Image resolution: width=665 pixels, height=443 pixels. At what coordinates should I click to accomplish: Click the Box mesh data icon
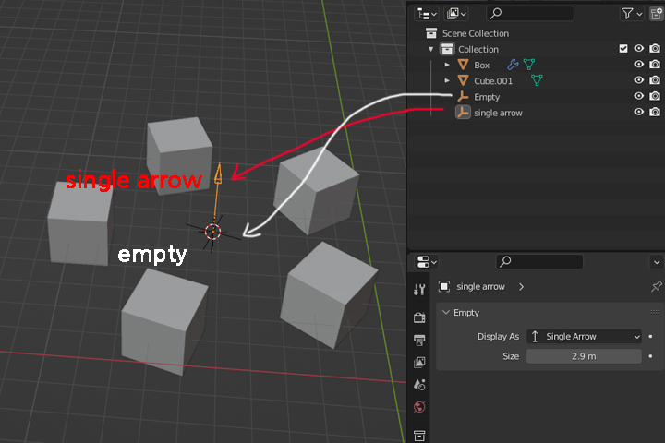[x=529, y=65]
